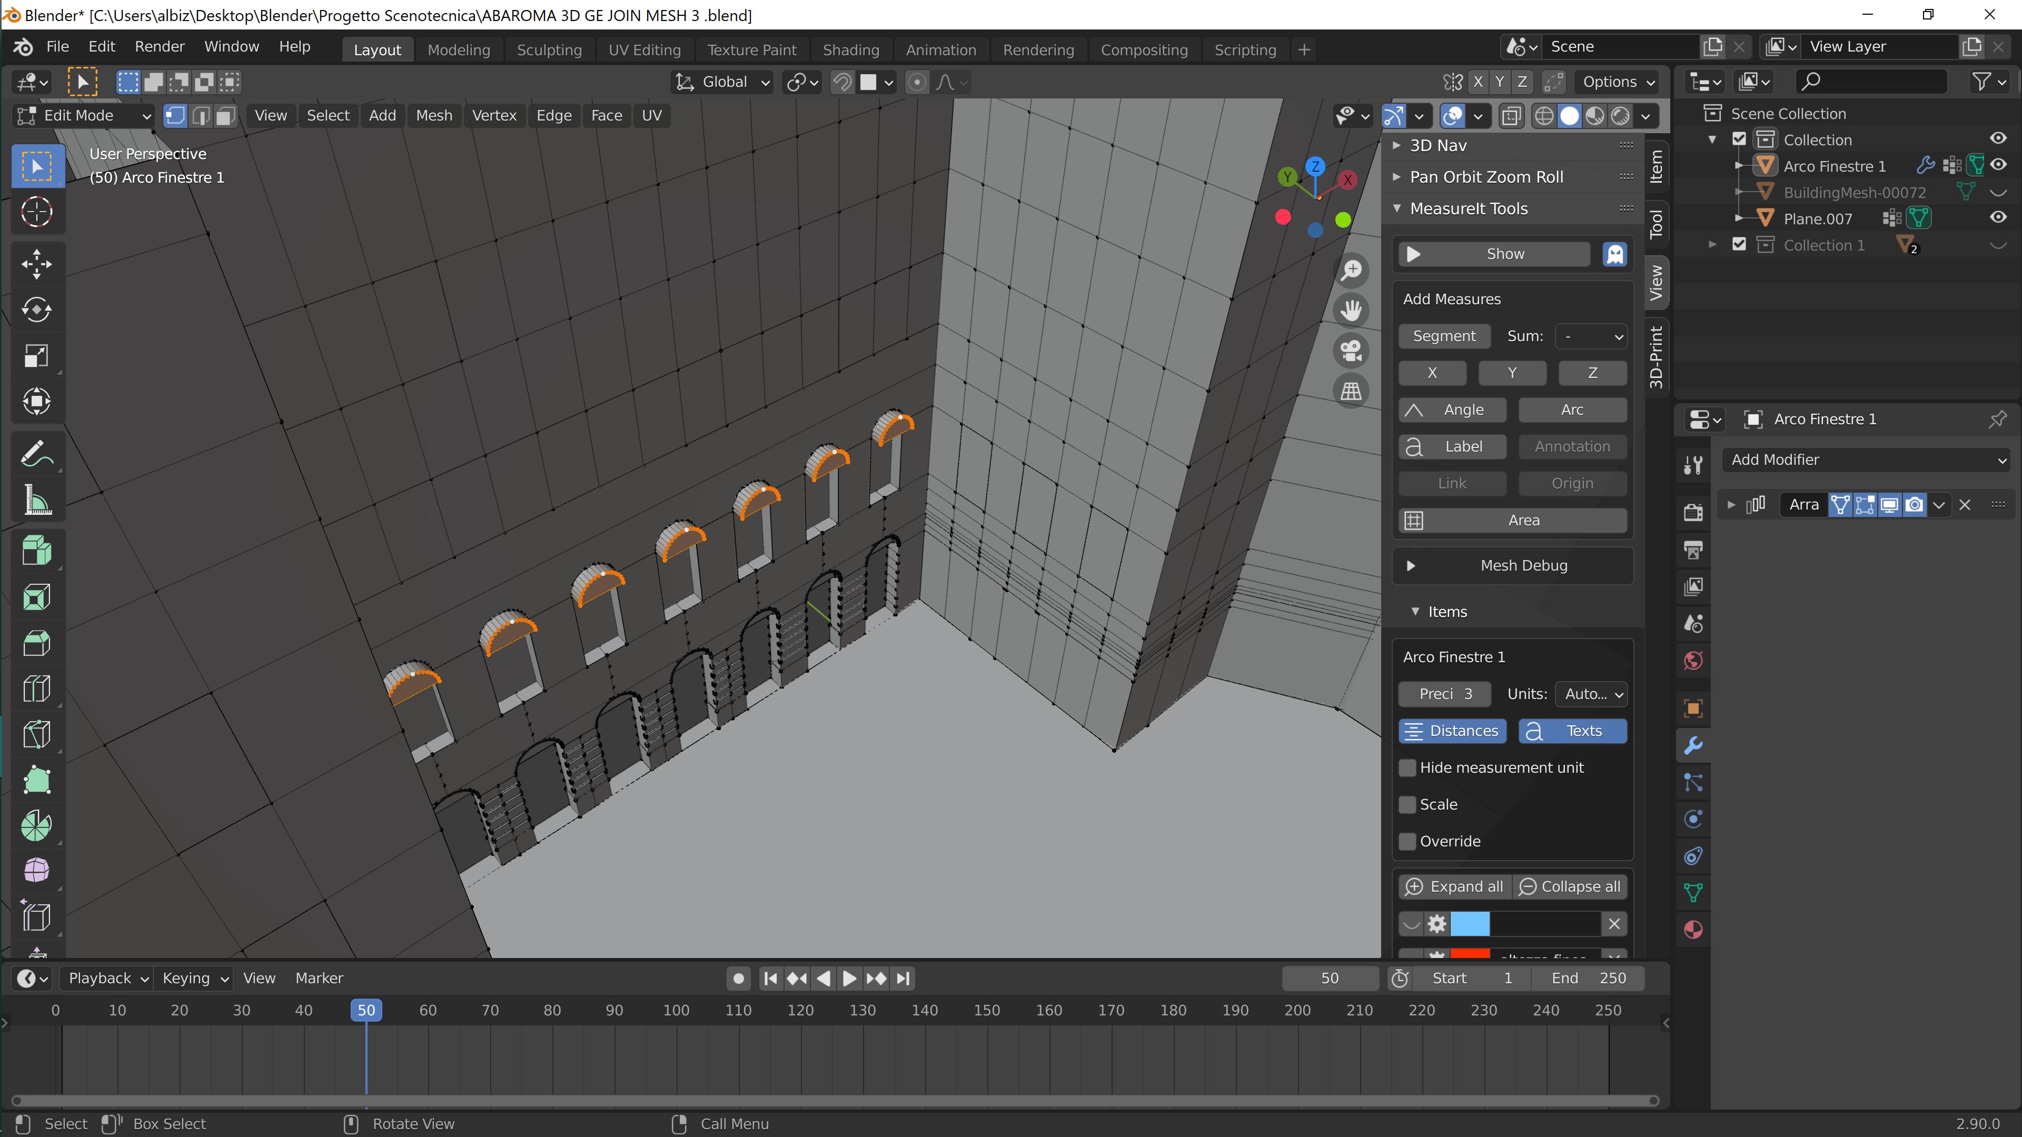2022x1137 pixels.
Task: Open the Mesh menu
Action: [434, 115]
